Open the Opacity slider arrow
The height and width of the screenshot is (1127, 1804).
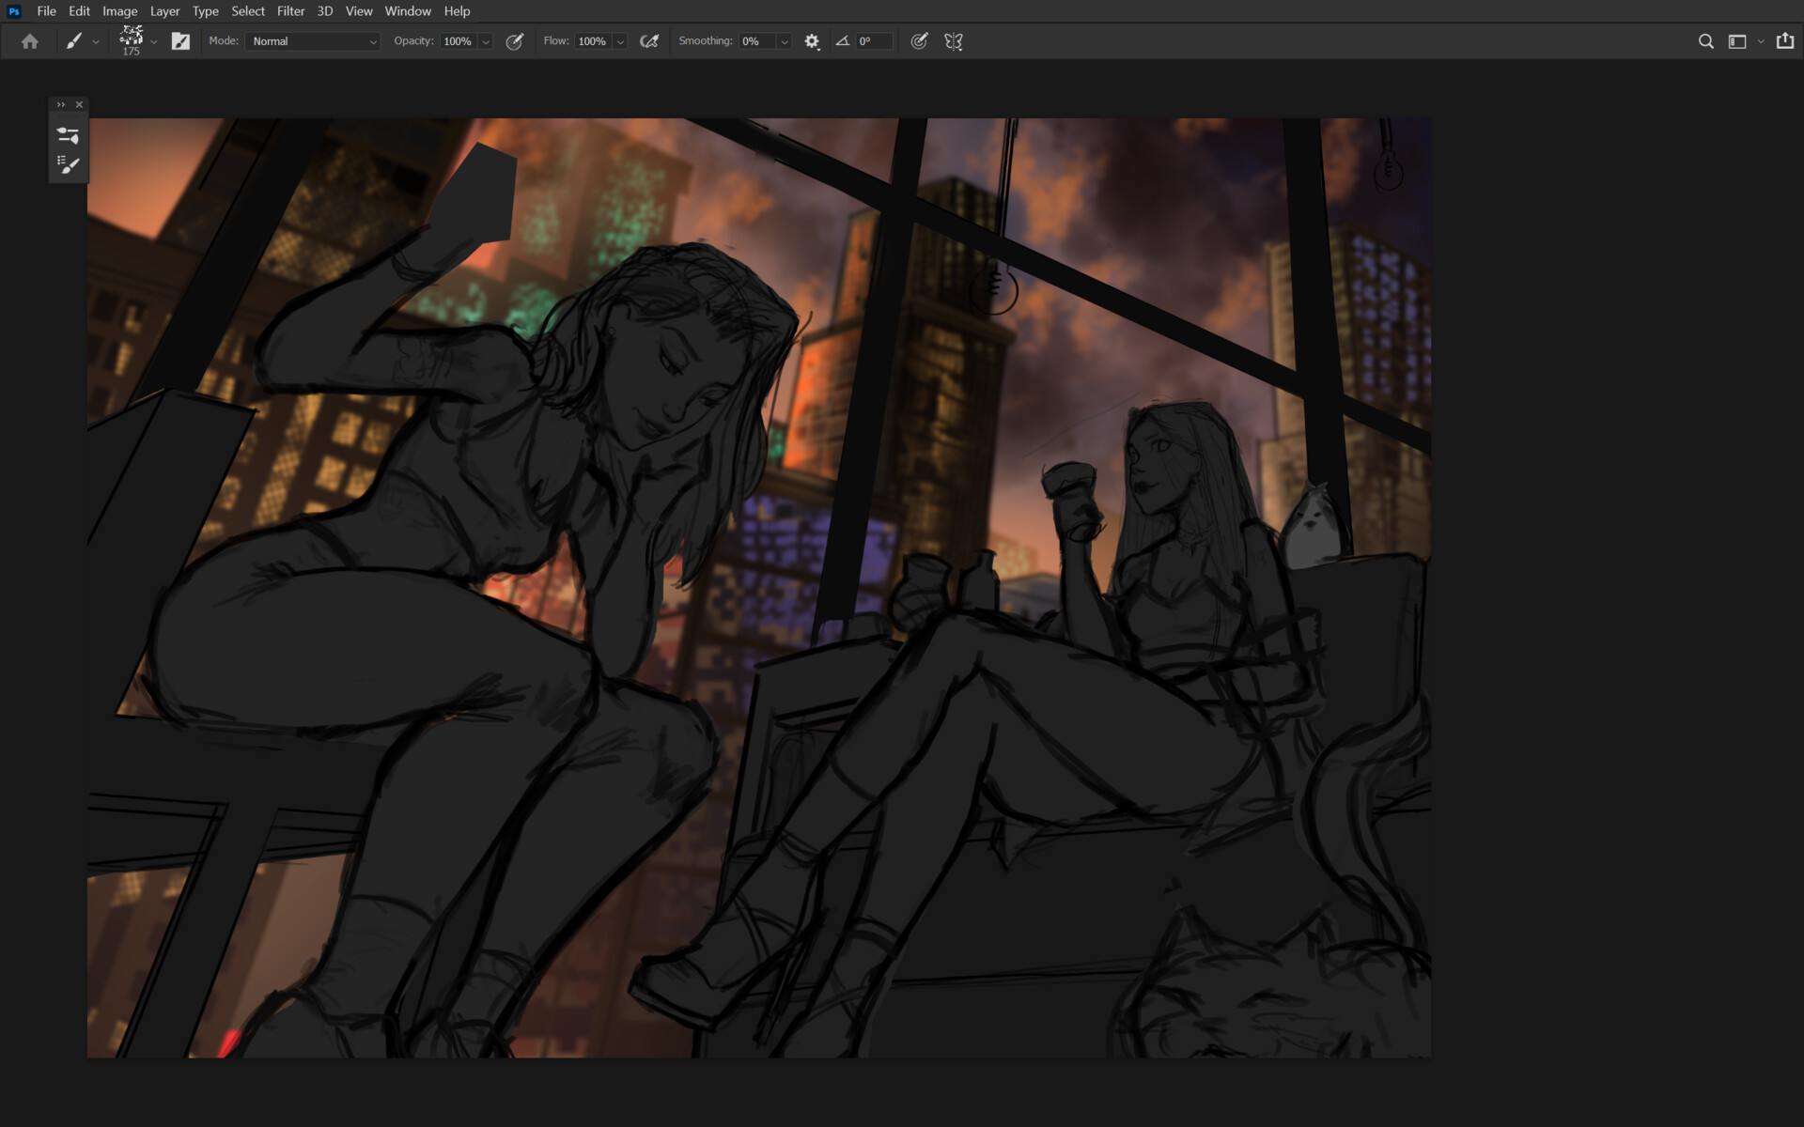click(x=486, y=41)
